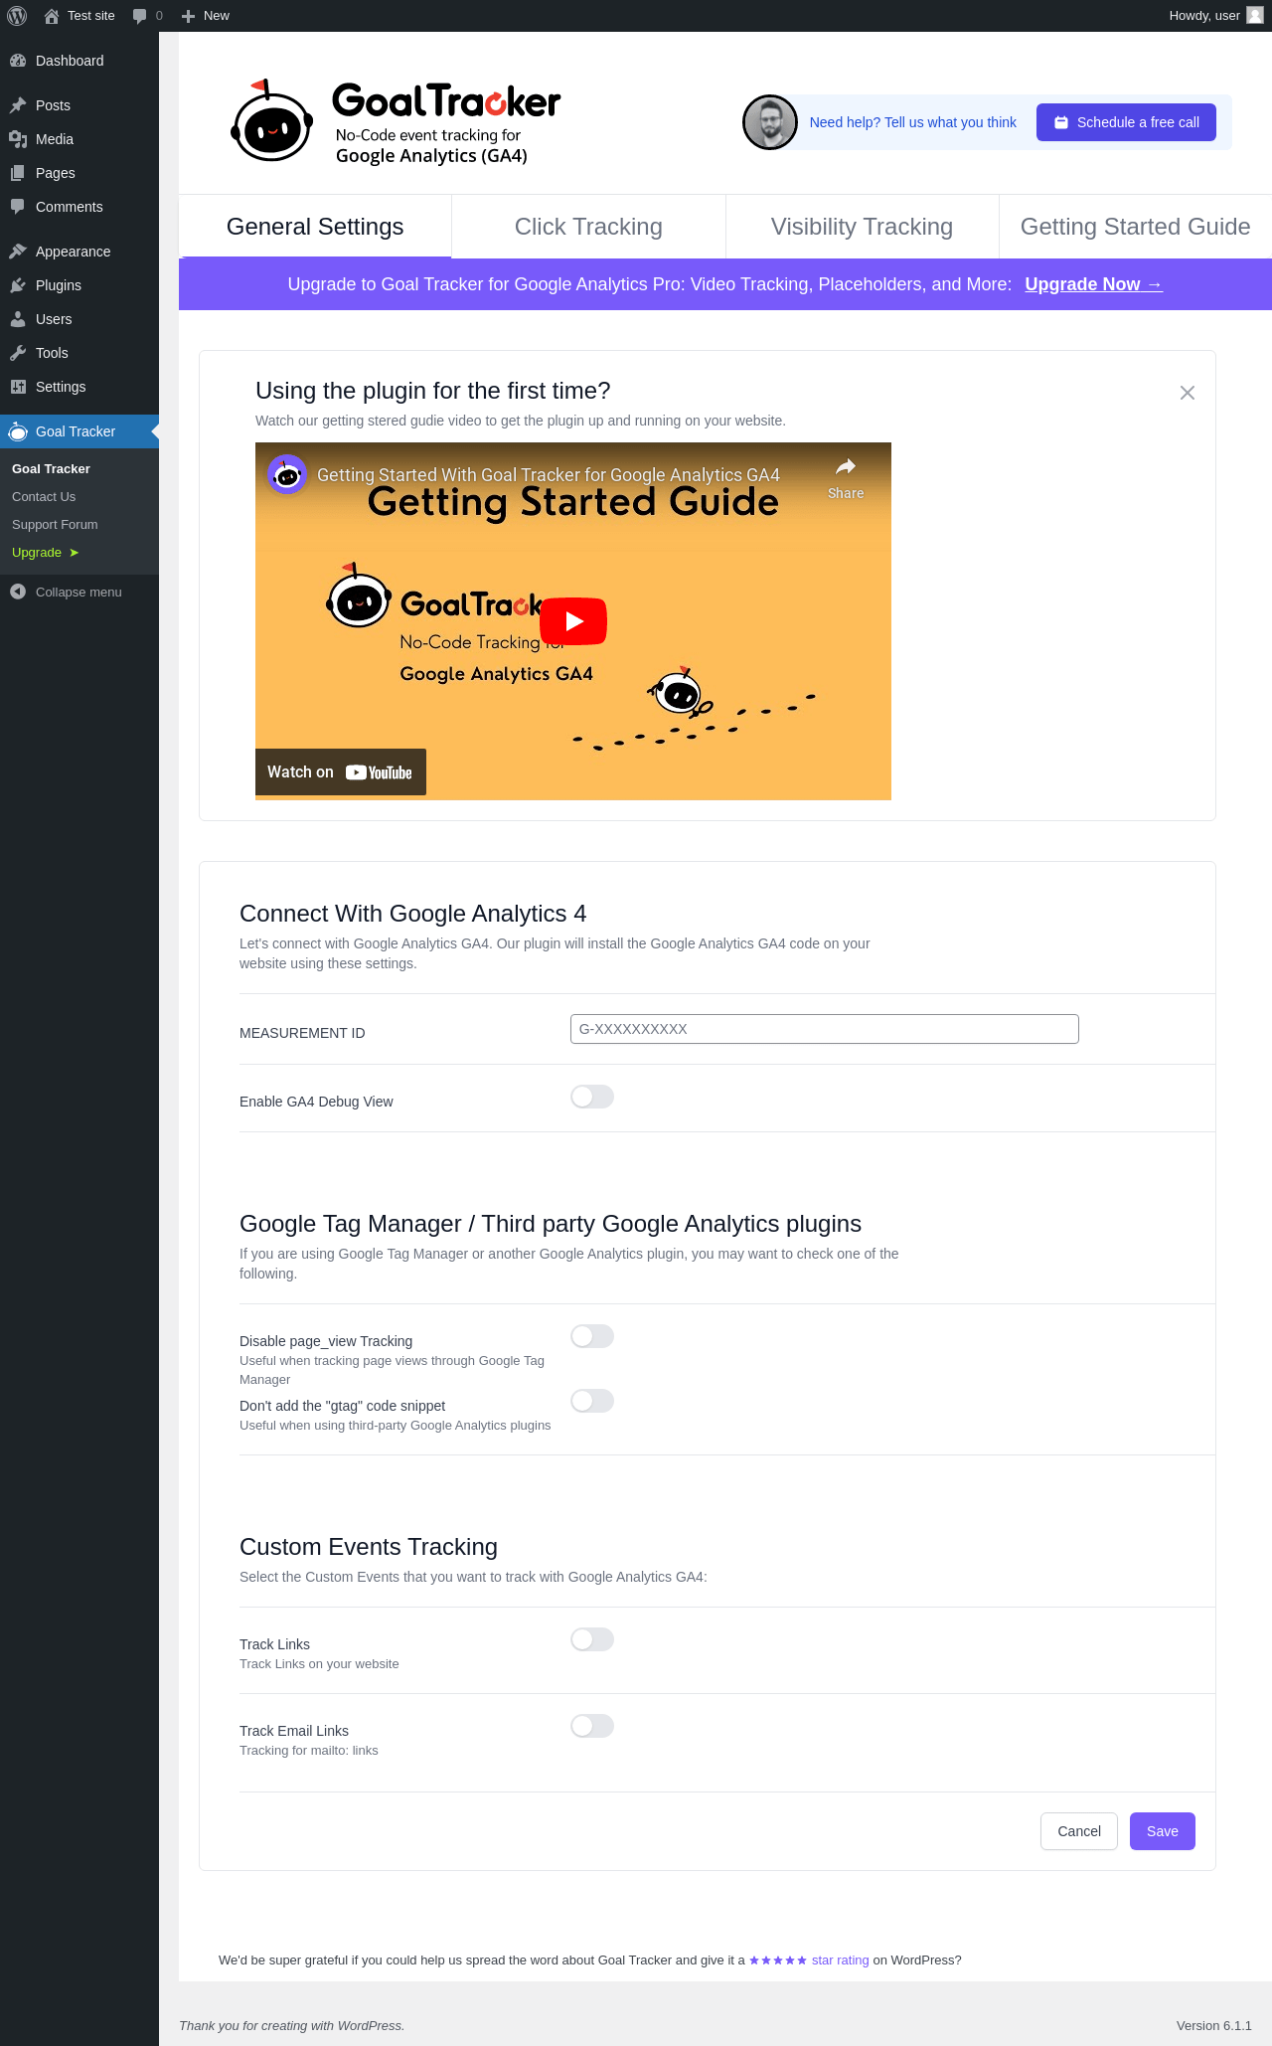Enable the Track Email Links switch
The height and width of the screenshot is (2046, 1272).
tap(592, 1726)
